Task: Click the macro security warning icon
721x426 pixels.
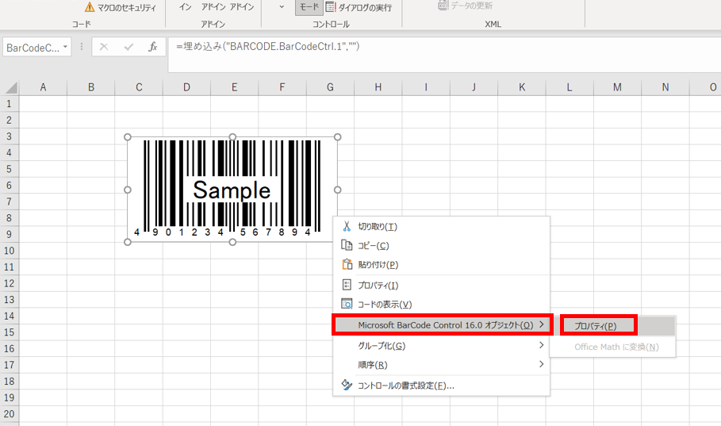Action: [90, 7]
